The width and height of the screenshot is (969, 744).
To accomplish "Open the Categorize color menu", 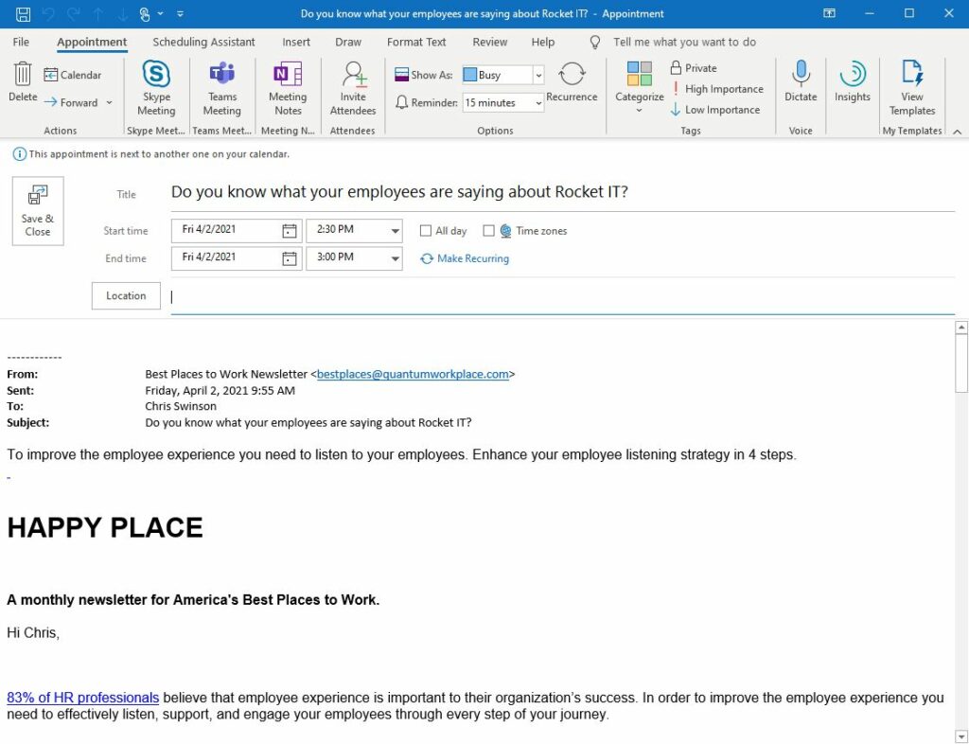I will click(639, 86).
